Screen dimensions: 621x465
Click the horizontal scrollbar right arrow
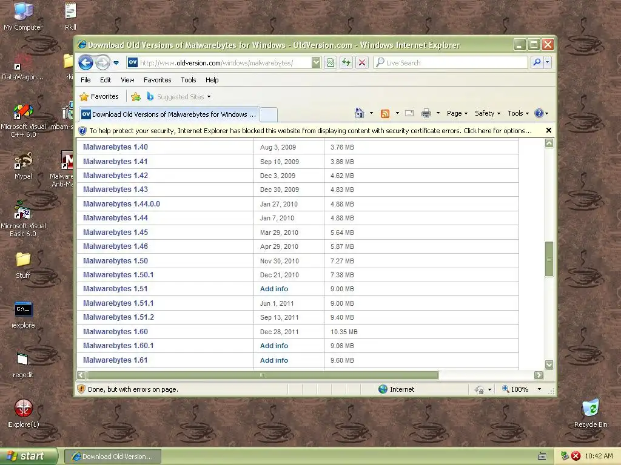[x=539, y=375]
